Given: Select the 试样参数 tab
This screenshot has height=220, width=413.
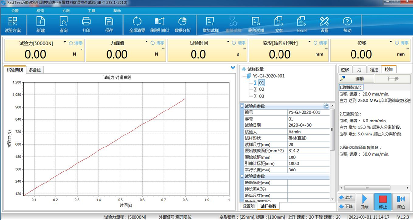Looking at the screenshot, I should [268, 206].
